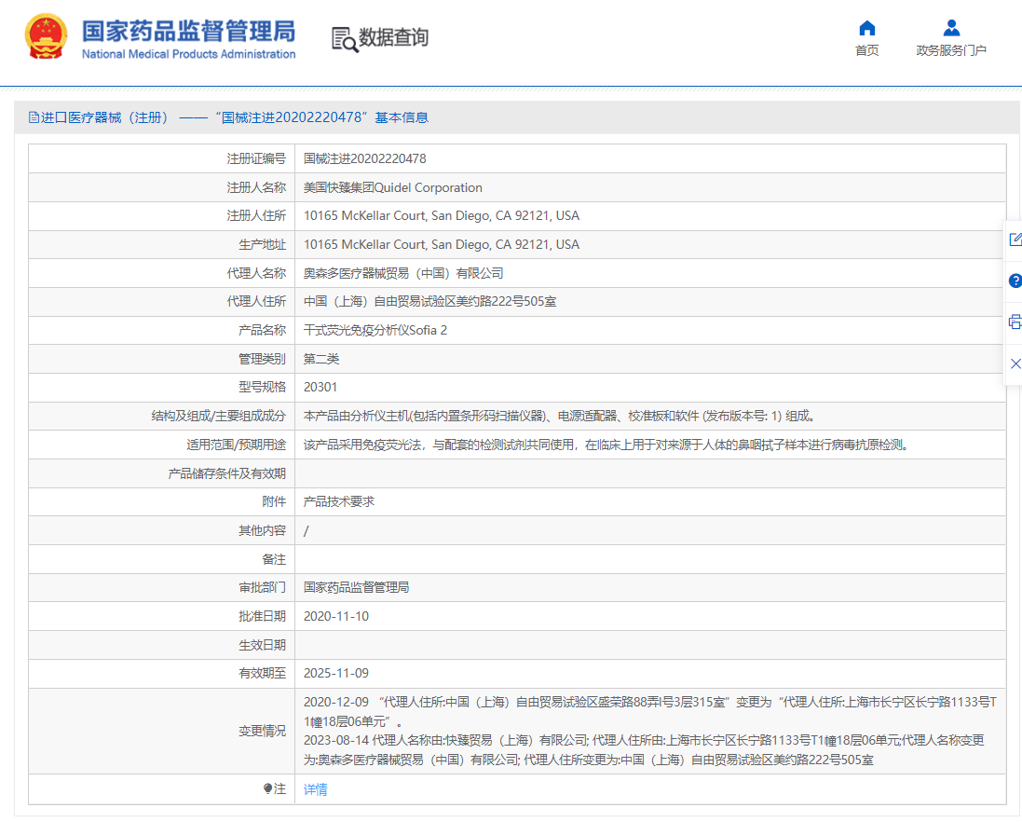Click the 结构及组成 description text
The height and width of the screenshot is (822, 1022).
559,416
